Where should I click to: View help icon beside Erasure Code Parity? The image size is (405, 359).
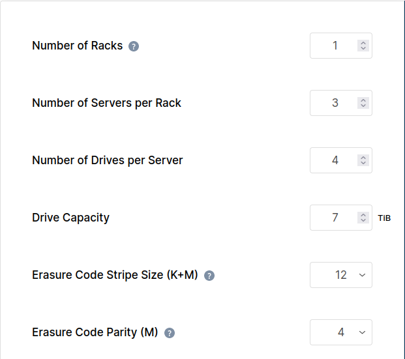point(170,333)
